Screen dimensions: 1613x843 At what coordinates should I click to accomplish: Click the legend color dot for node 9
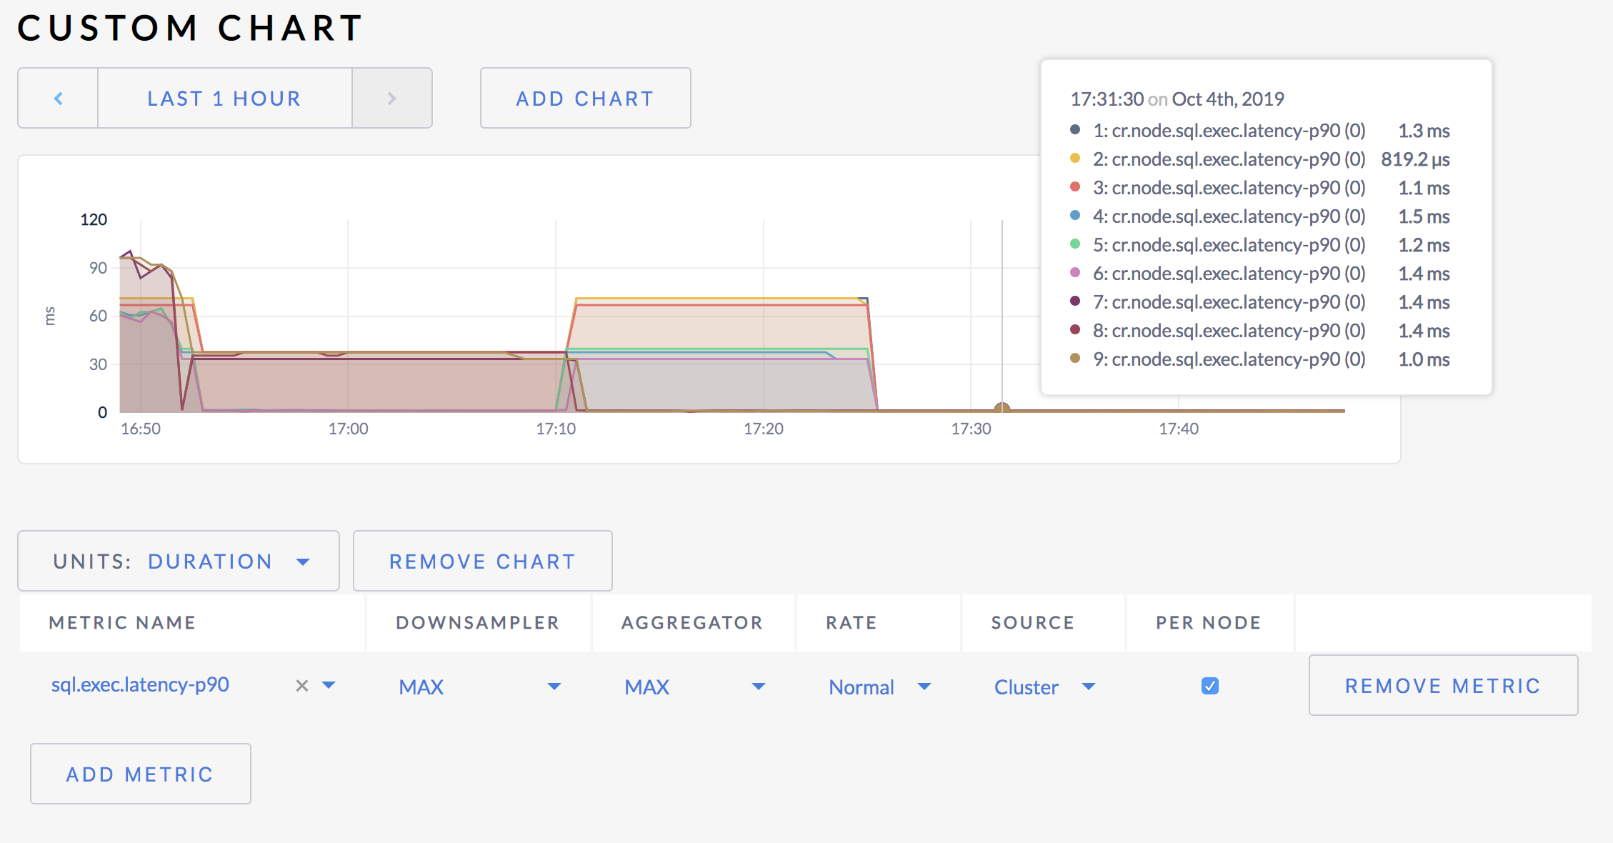pyautogui.click(x=1074, y=359)
